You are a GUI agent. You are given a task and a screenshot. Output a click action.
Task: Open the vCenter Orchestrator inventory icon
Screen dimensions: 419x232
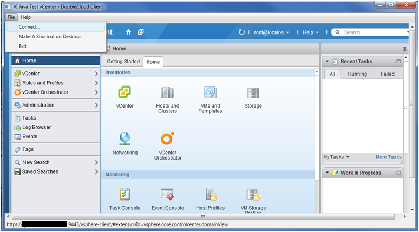pyautogui.click(x=167, y=138)
